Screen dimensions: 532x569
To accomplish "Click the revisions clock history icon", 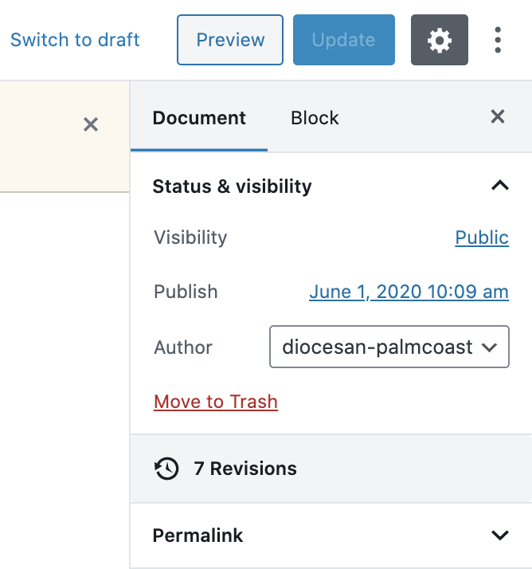I will [166, 469].
